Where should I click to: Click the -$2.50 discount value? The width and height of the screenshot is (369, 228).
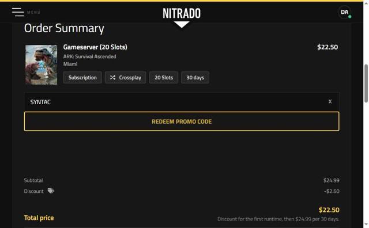pyautogui.click(x=332, y=191)
